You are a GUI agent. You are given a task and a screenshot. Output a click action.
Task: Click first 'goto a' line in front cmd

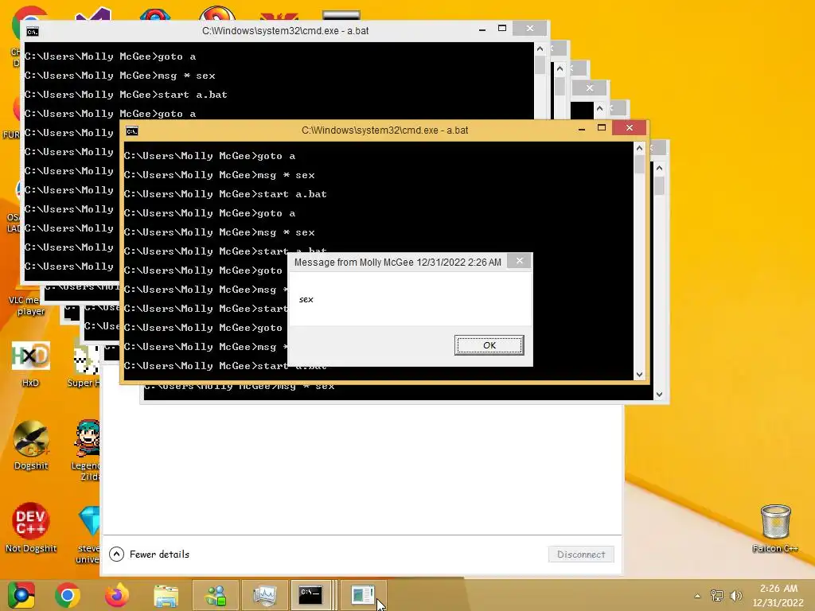209,156
